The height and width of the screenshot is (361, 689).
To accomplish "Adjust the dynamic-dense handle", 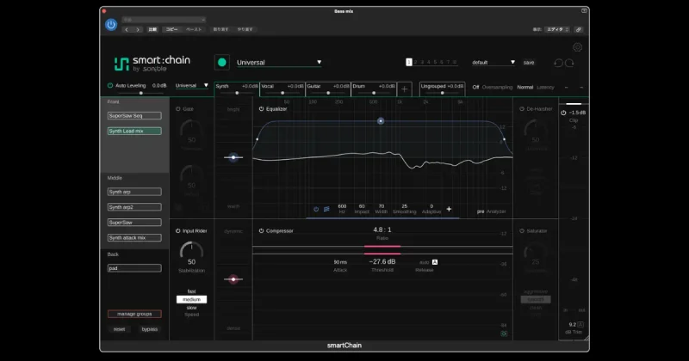I will tap(233, 279).
